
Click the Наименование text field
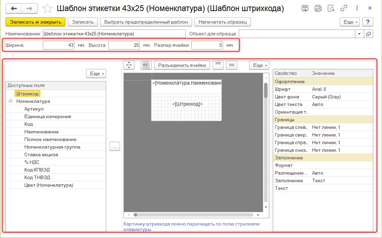tap(114, 34)
